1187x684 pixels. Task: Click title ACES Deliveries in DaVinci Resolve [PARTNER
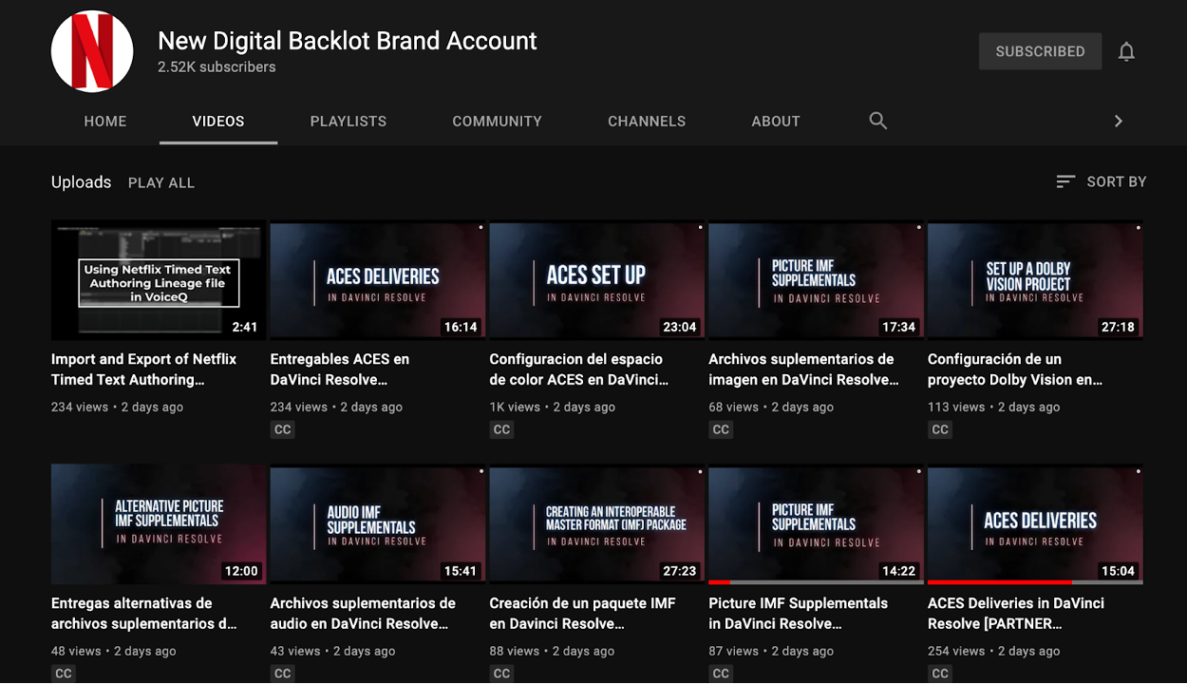(x=1016, y=614)
